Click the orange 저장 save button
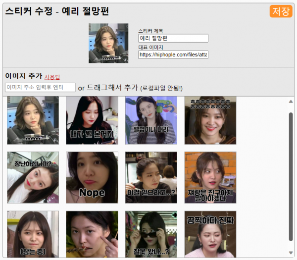This screenshot has width=297, height=260. pos(281,11)
